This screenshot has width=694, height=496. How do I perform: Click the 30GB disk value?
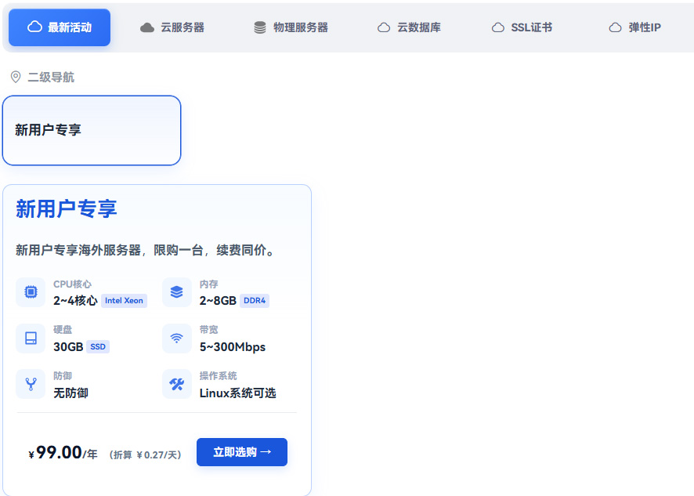pyautogui.click(x=68, y=347)
